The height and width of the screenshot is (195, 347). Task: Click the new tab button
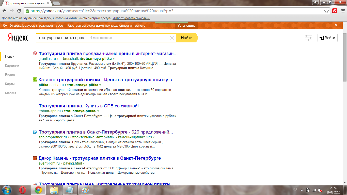click(x=56, y=3)
